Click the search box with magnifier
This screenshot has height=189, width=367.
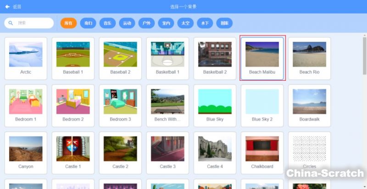pyautogui.click(x=29, y=22)
